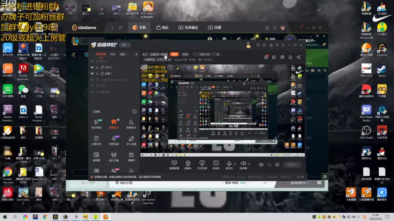Open the 房管助手 tool in toolbox
This screenshot has height=221, width=394.
pyautogui.click(x=131, y=124)
